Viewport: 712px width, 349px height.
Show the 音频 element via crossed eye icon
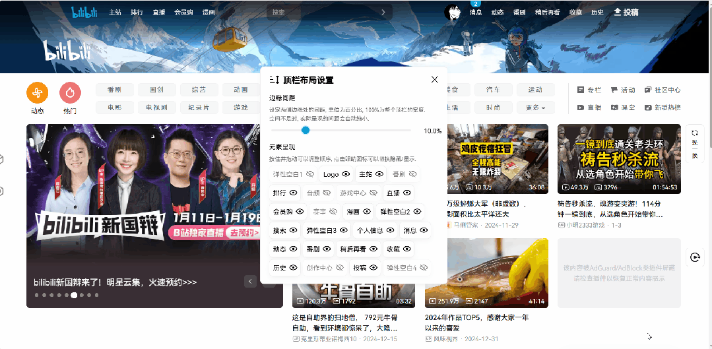[x=327, y=193]
